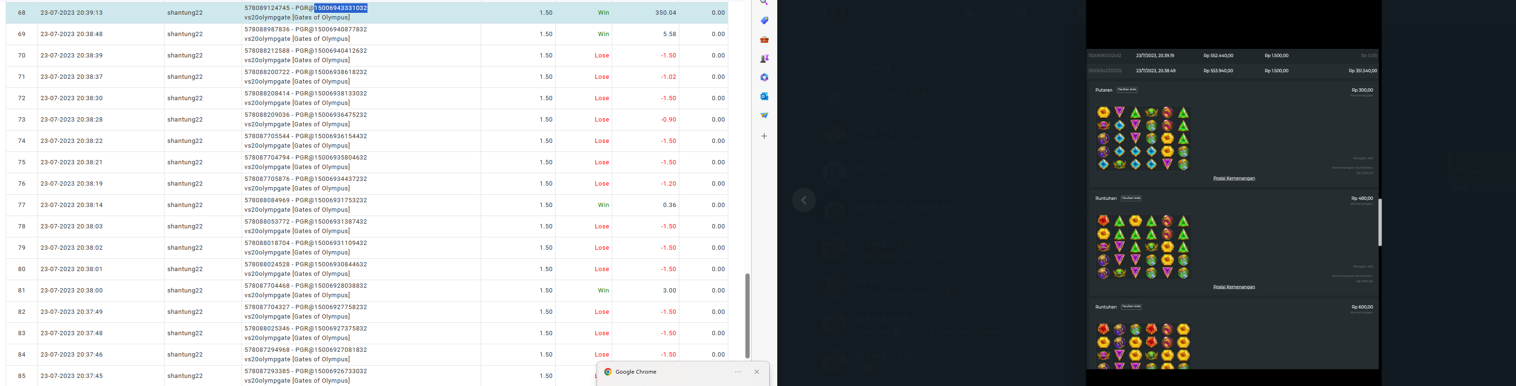
Task: Click timestamp 23-07-2023 20:38:30 in row 72
Action: pos(72,98)
